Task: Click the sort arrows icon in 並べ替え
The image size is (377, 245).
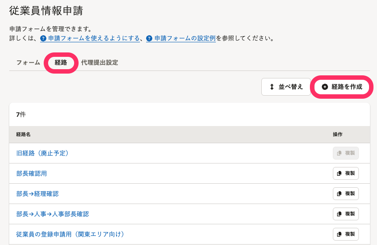Action: click(272, 87)
